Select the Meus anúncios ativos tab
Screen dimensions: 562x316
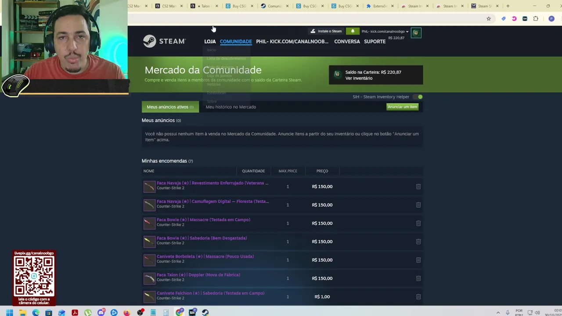170,107
